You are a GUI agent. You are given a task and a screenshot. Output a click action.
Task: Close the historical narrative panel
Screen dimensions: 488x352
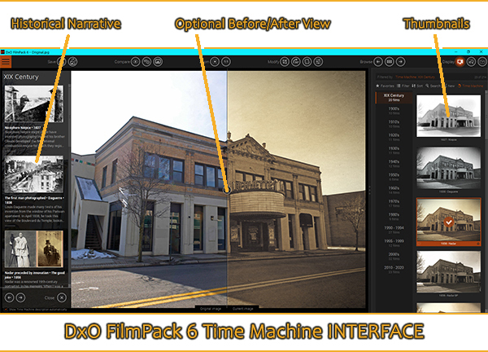(x=62, y=297)
